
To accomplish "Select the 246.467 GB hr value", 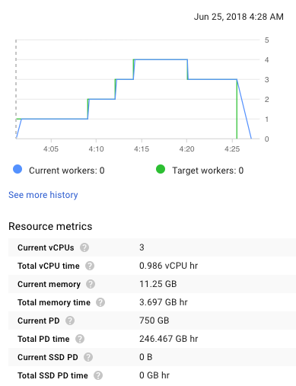I will coord(169,339).
